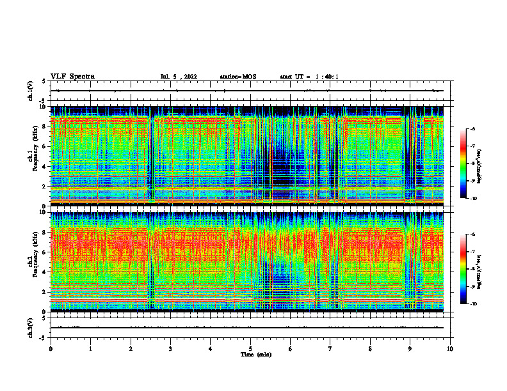507x391 pixels.
Task: Click the "station=MOS" header text
Action: tap(238, 77)
